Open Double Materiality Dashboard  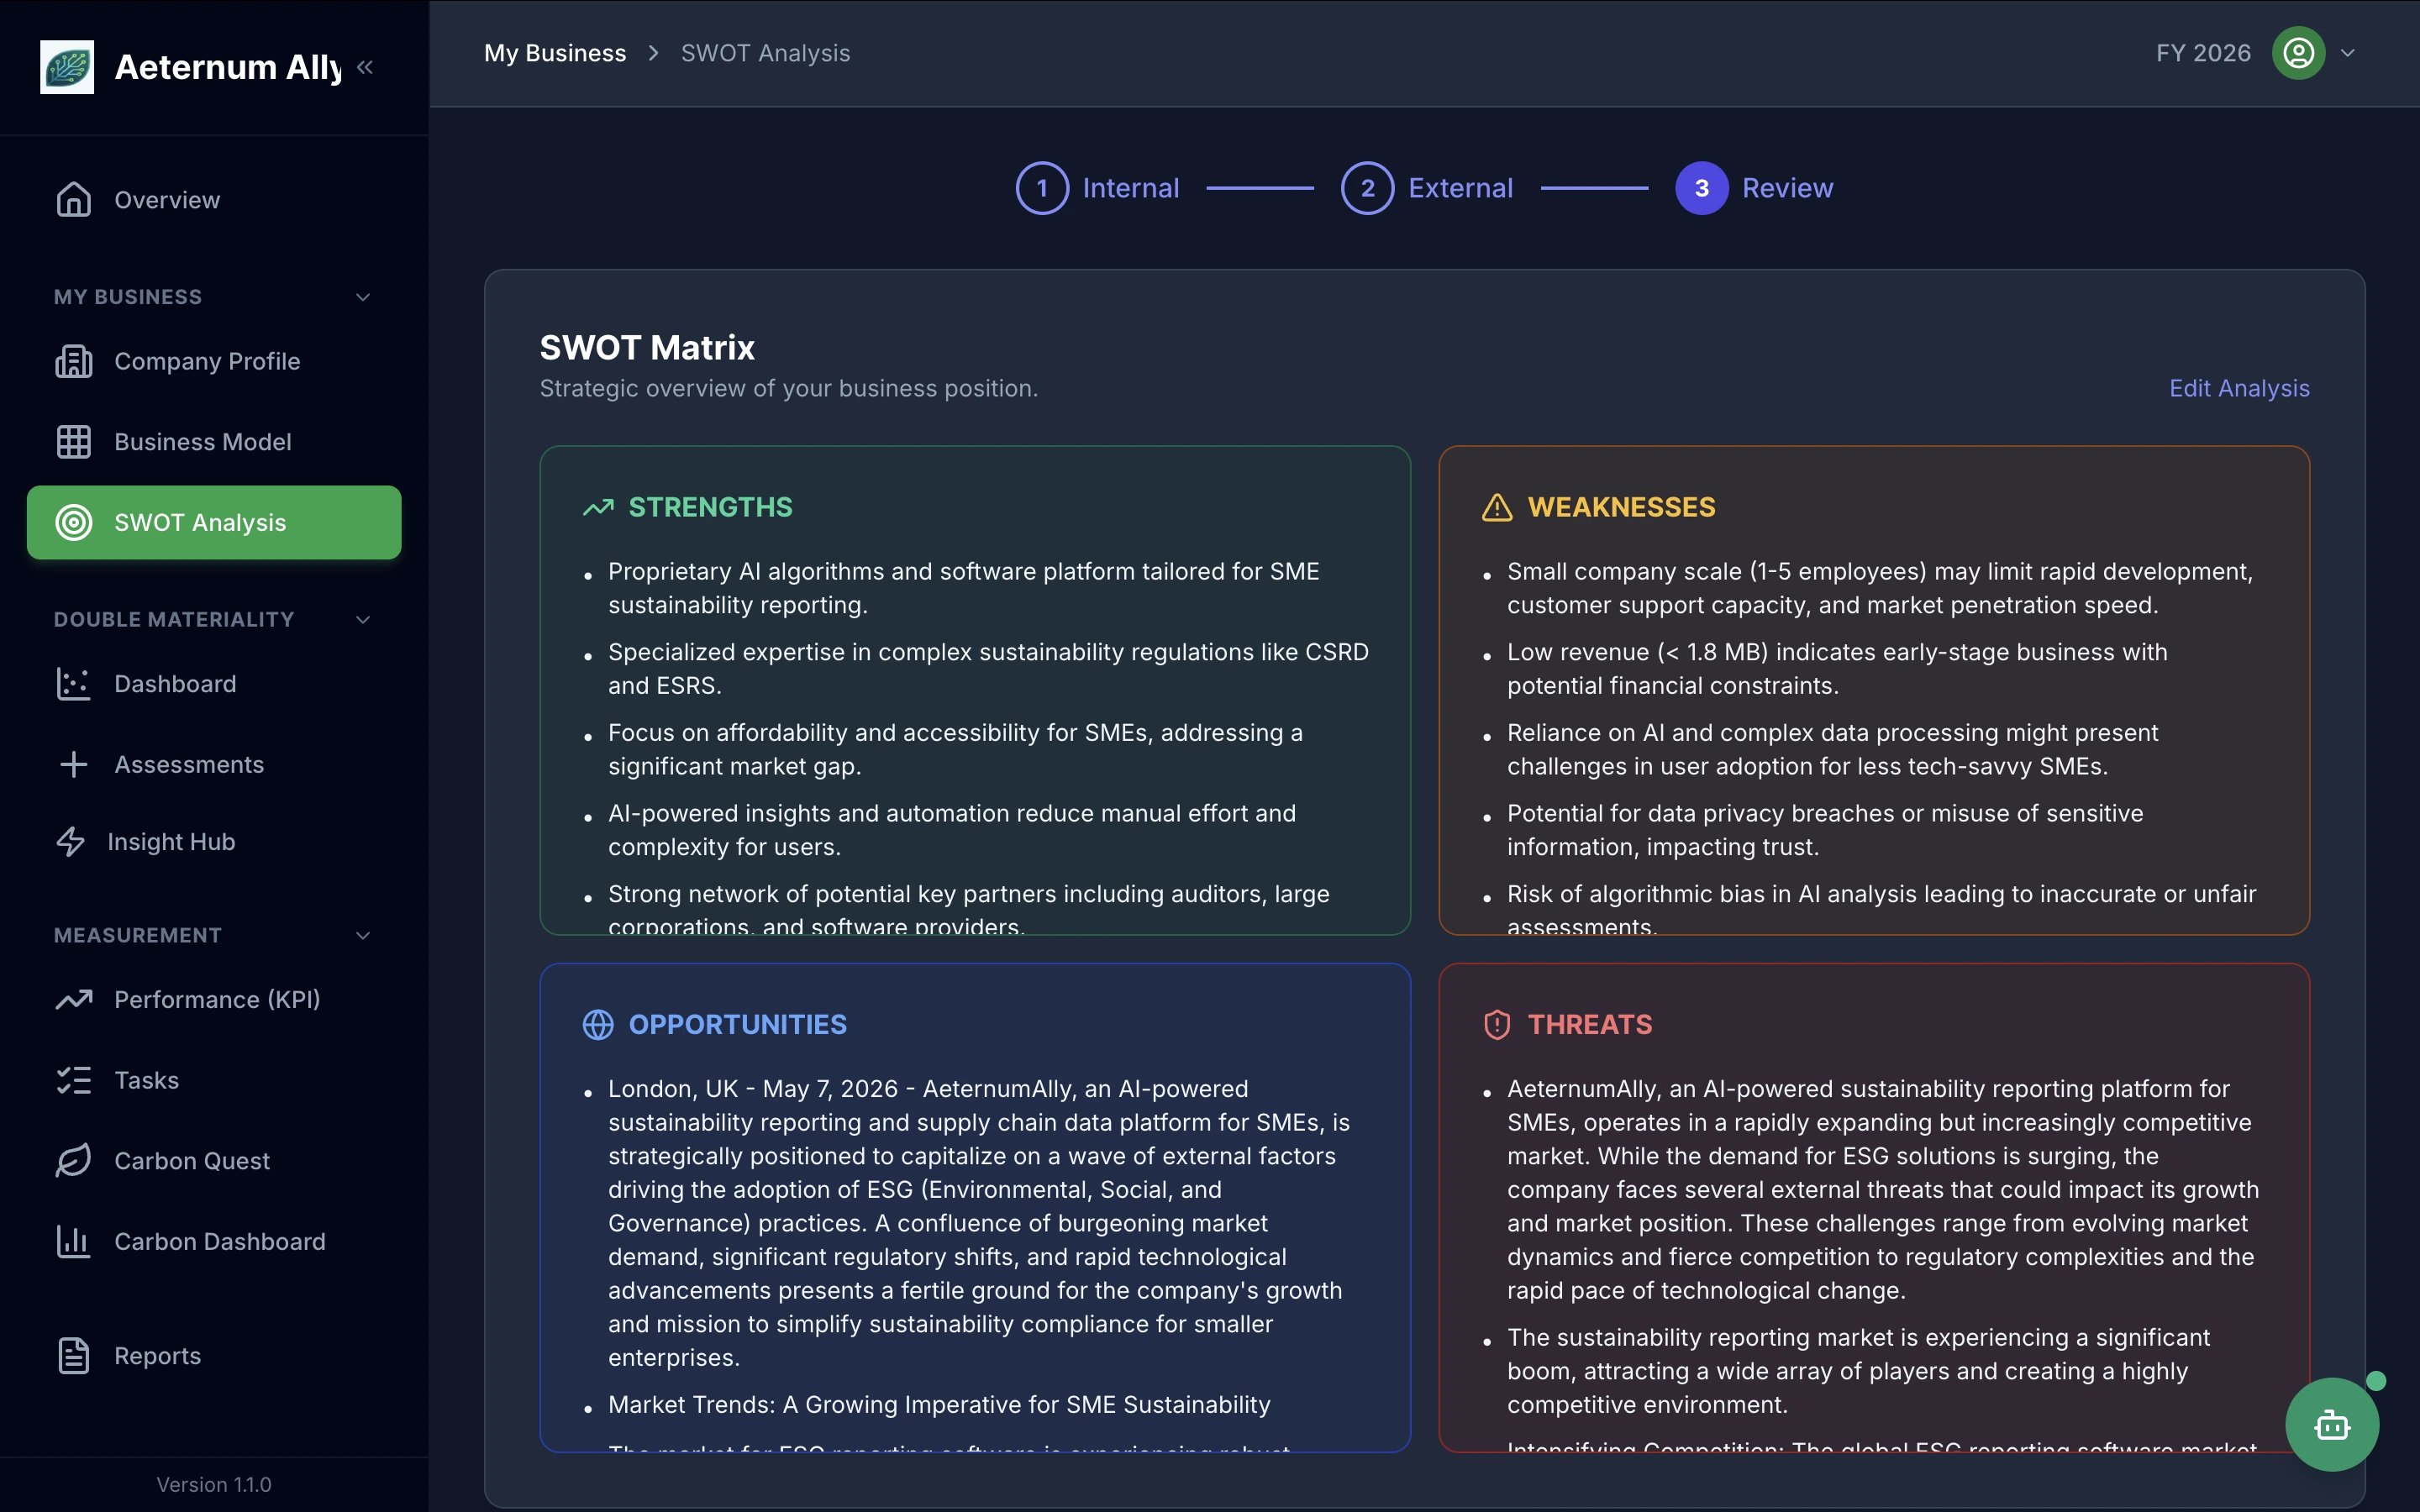click(214, 684)
